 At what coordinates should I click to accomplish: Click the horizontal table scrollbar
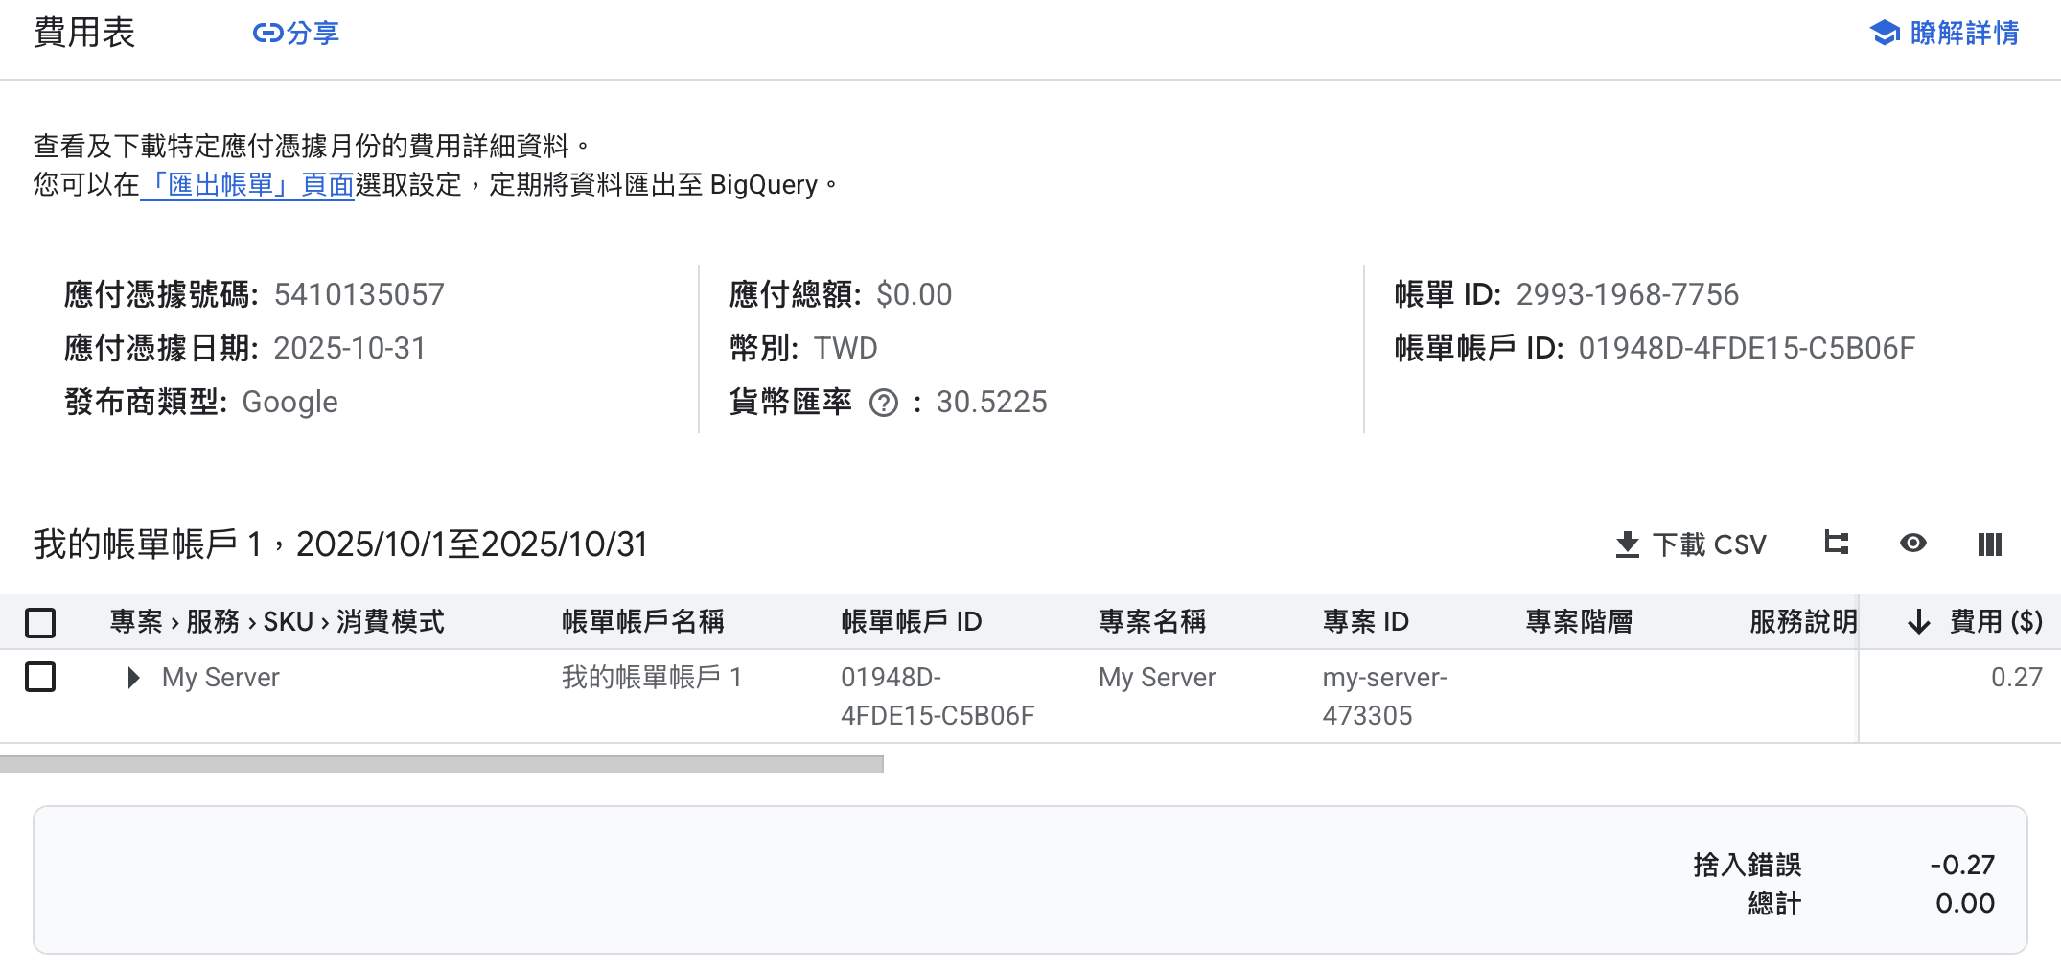coord(441,764)
